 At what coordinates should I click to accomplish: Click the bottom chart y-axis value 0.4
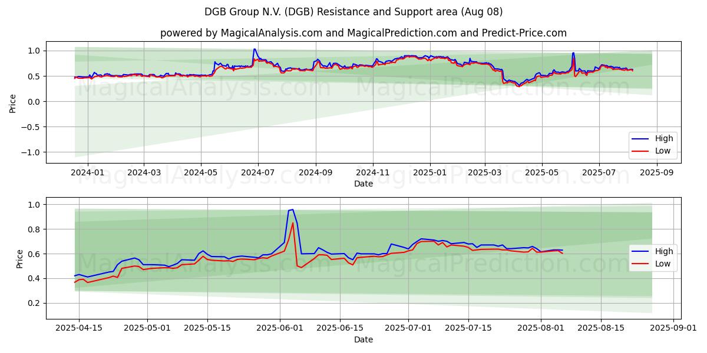pos(34,278)
